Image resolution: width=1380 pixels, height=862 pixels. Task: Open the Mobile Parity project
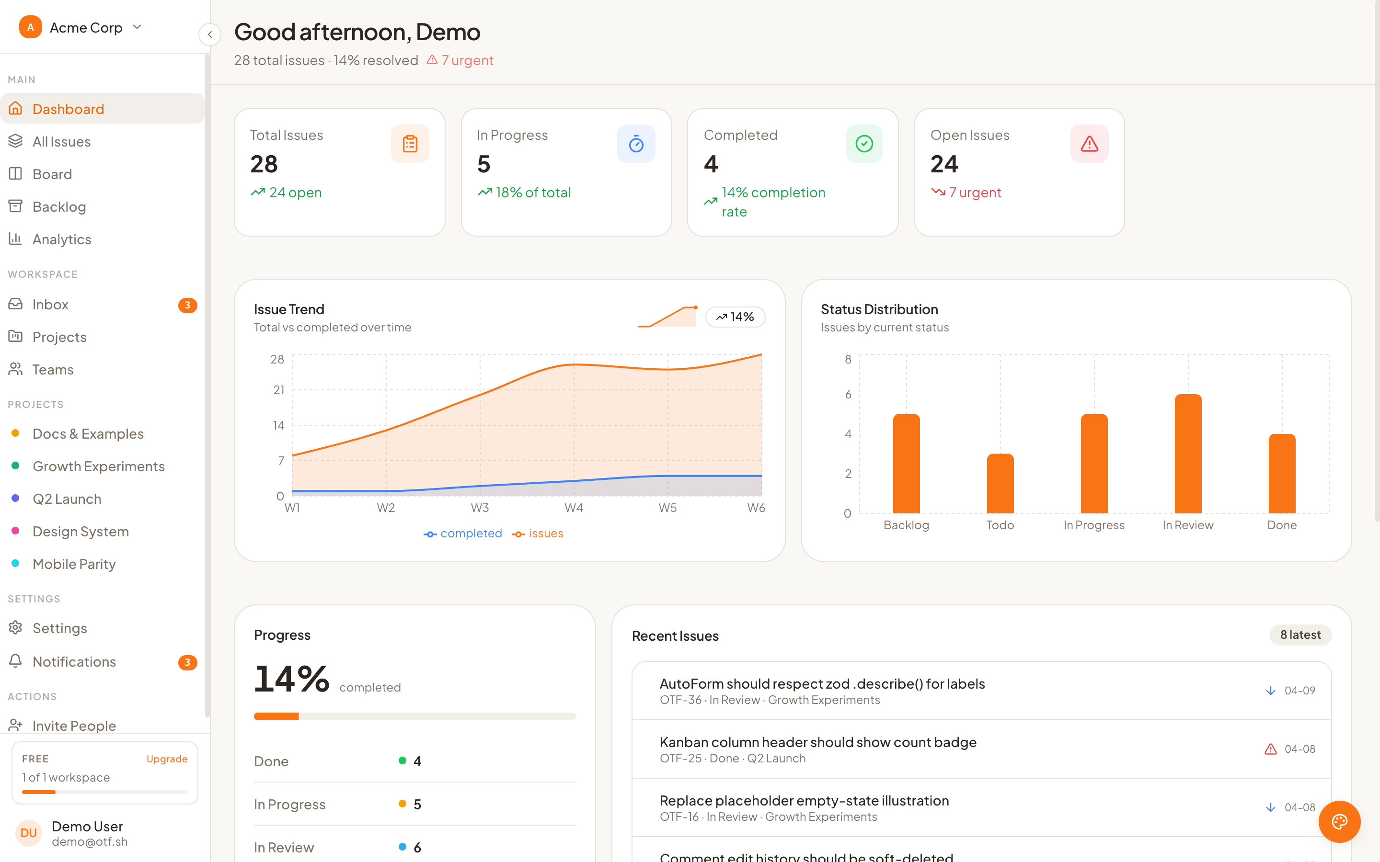click(103, 563)
